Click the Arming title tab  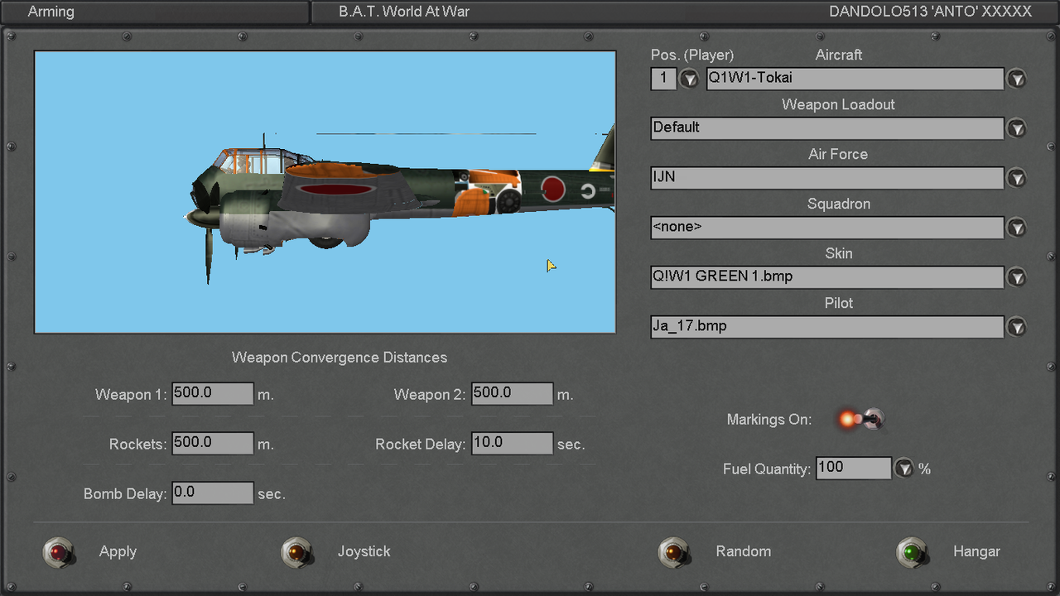(x=51, y=12)
